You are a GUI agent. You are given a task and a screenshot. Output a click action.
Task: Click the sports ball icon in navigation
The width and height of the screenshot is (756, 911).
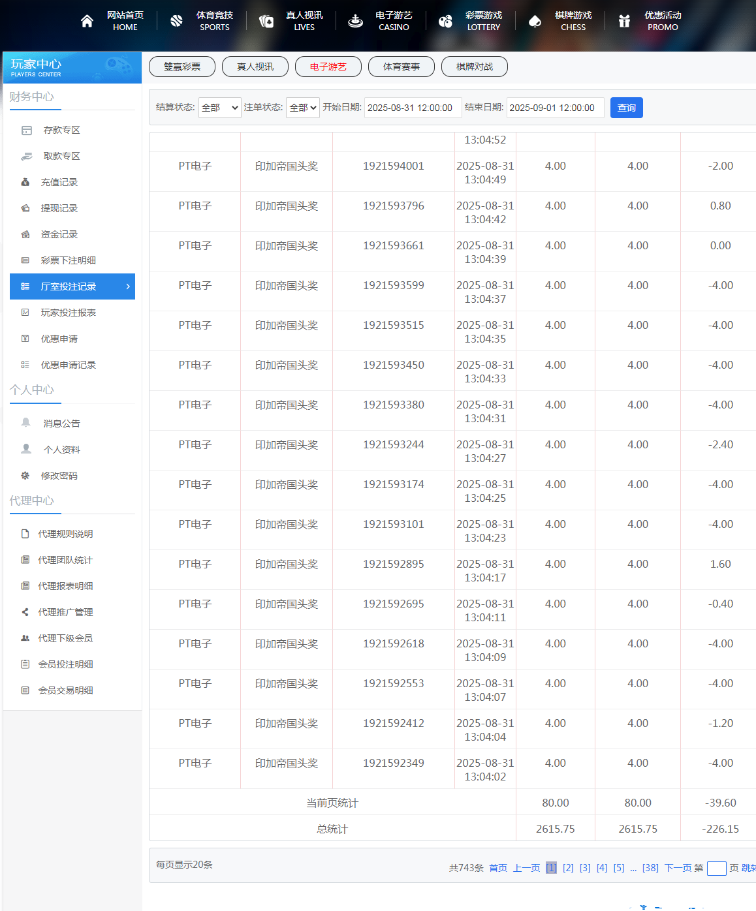pos(176,21)
